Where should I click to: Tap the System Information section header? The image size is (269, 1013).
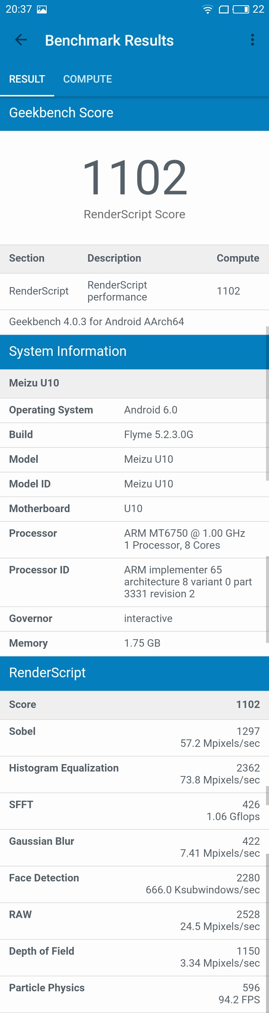[x=134, y=352]
